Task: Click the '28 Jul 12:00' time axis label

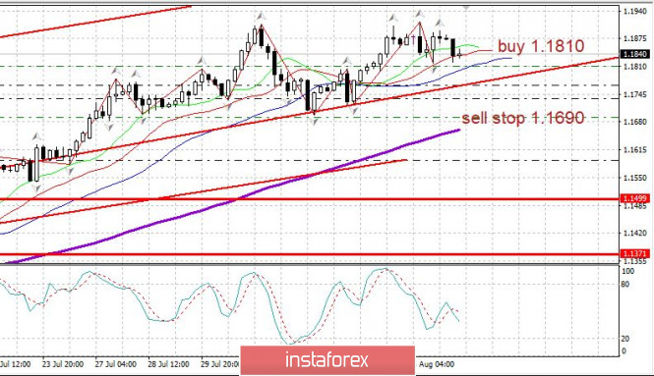Action: click(x=168, y=364)
